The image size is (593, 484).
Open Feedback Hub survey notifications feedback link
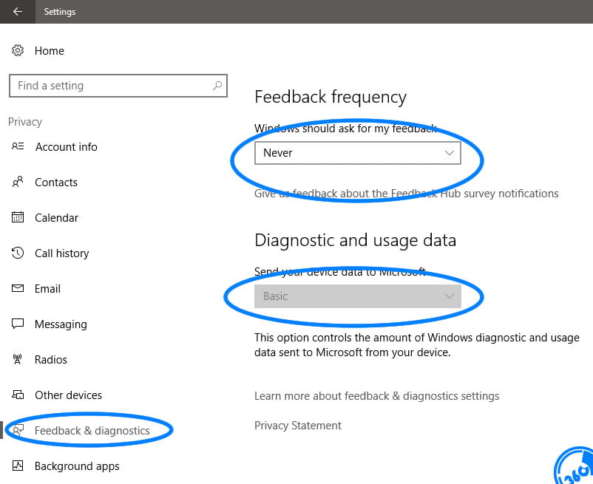(x=406, y=194)
